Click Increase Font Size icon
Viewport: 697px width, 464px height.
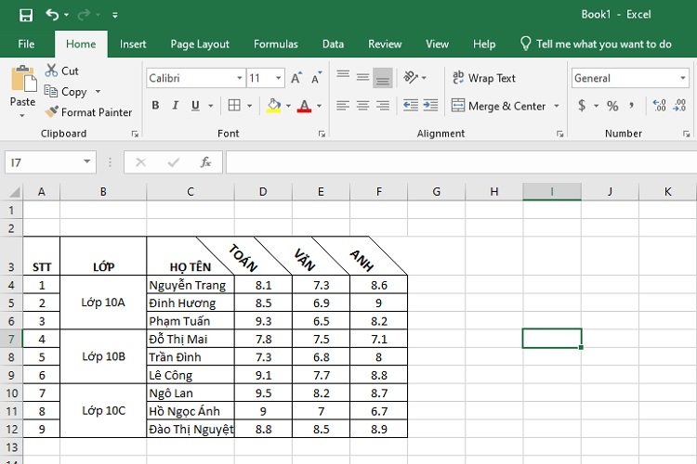coord(296,78)
